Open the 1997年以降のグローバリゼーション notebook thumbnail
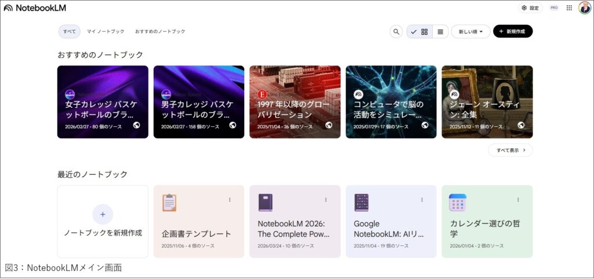 tap(295, 102)
